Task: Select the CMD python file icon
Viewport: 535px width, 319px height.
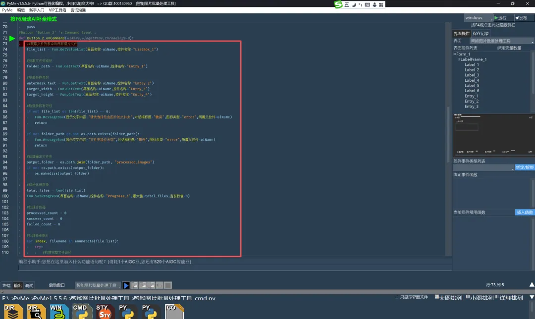Action: coord(82,311)
